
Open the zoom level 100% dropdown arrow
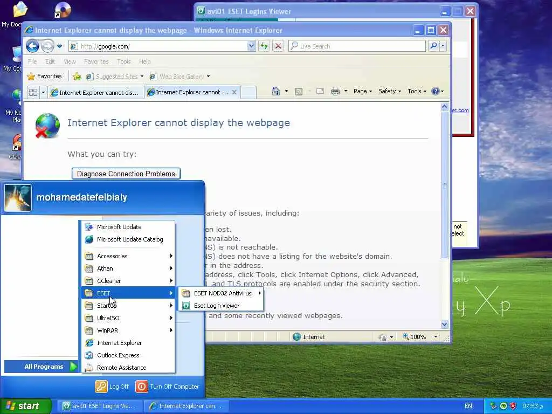pos(436,337)
